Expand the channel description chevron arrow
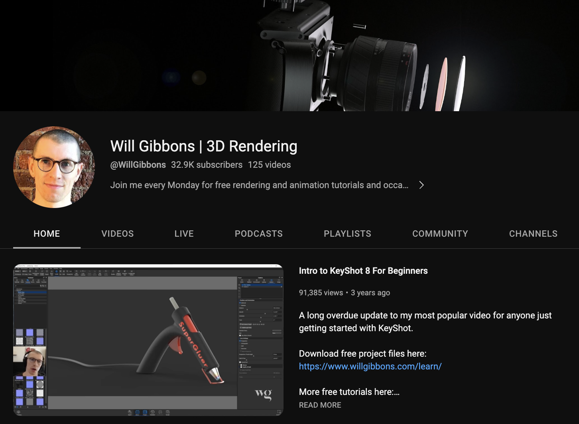The height and width of the screenshot is (424, 579). [421, 185]
